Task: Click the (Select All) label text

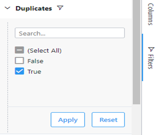Action: pyautogui.click(x=44, y=51)
